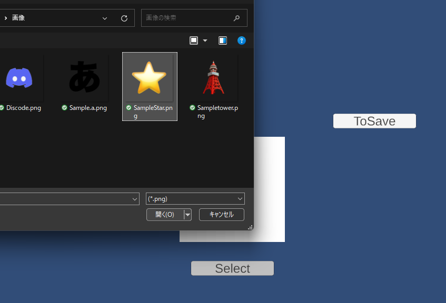Image resolution: width=446 pixels, height=303 pixels.
Task: Select the red tower thumbnail
Action: [x=213, y=78]
